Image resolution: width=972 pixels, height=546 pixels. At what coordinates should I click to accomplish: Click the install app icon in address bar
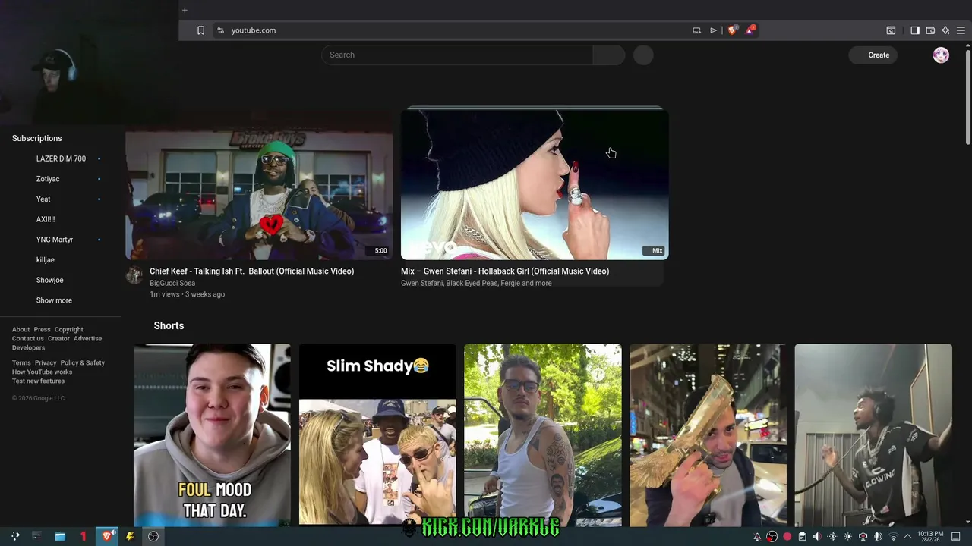coord(696,30)
